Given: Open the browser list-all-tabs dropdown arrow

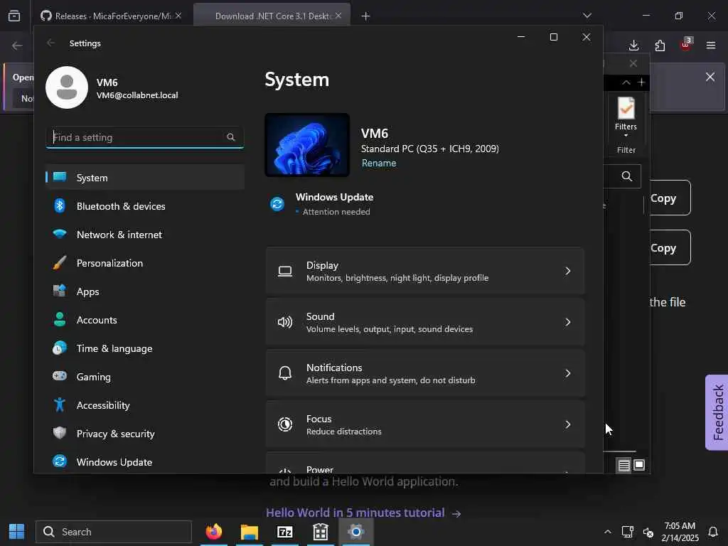Looking at the screenshot, I should 587,16.
